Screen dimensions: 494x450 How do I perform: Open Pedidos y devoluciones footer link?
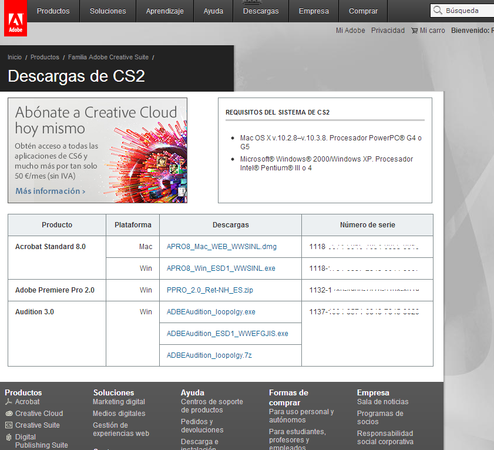[x=202, y=426]
